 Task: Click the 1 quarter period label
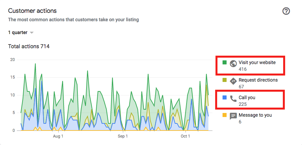18,33
